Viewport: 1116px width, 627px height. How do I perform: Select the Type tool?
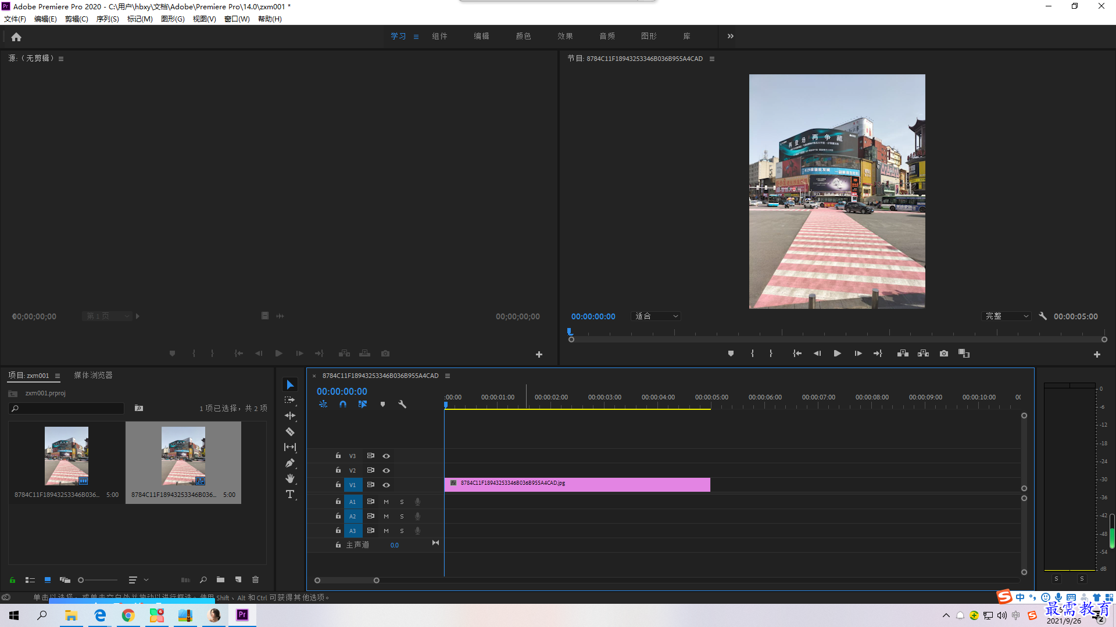click(x=290, y=494)
